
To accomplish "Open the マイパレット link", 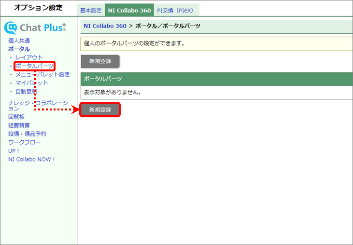I will (32, 83).
